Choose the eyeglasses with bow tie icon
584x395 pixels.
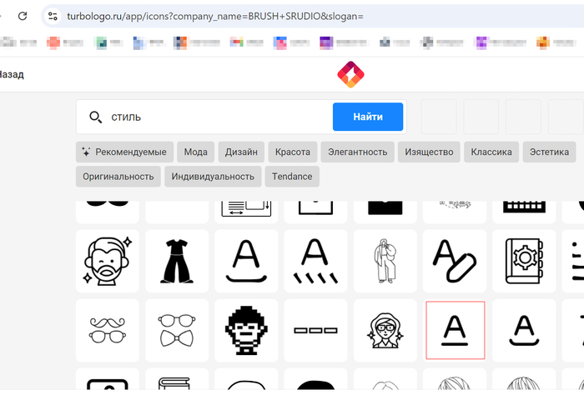[x=177, y=330]
